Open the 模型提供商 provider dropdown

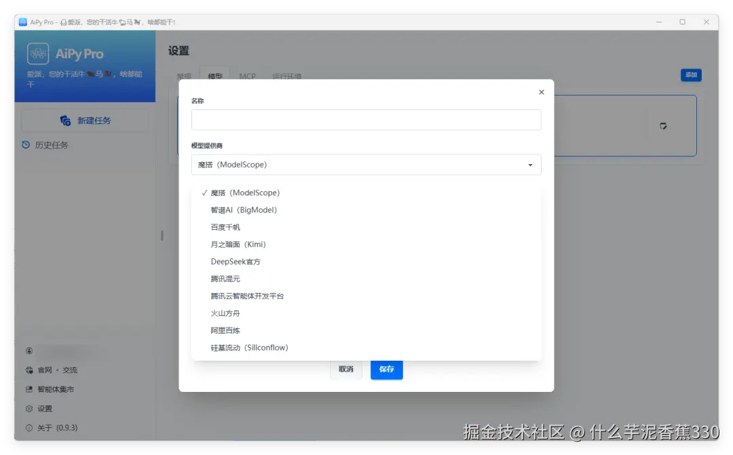click(366, 164)
